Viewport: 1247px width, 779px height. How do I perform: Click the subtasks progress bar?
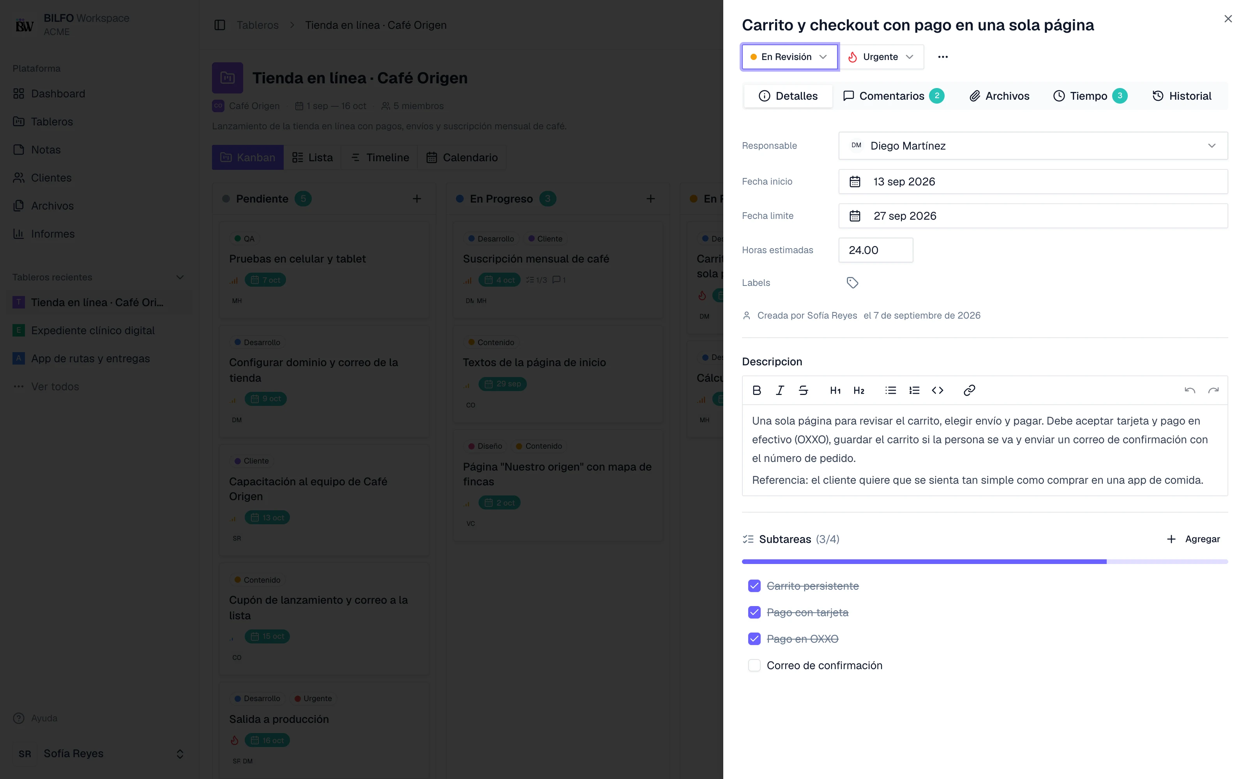(985, 562)
